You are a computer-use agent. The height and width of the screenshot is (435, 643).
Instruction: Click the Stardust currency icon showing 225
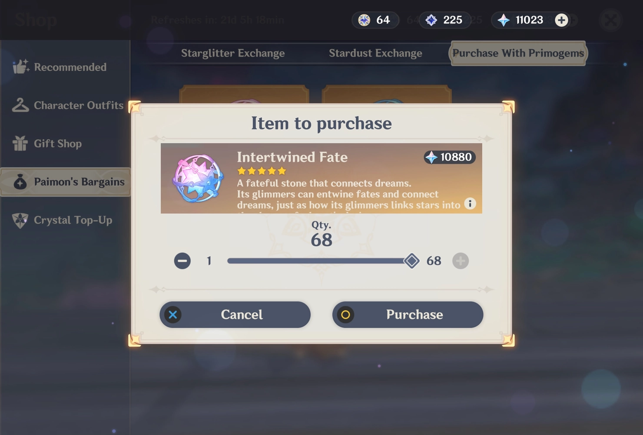coord(431,20)
